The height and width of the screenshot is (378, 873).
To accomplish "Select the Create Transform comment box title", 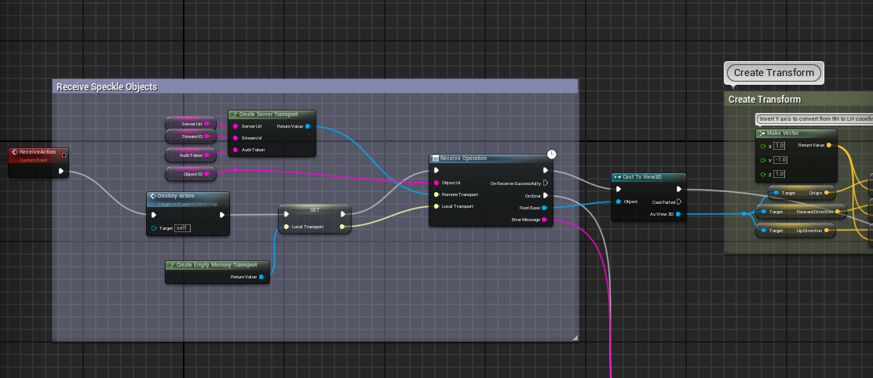I will (765, 100).
